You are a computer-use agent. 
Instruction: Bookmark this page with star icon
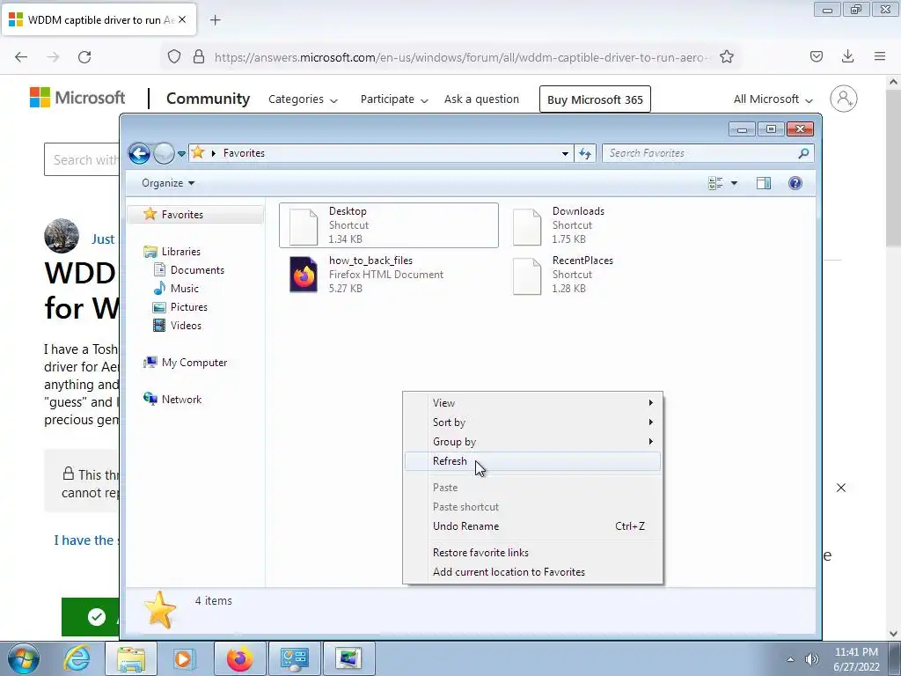726,57
